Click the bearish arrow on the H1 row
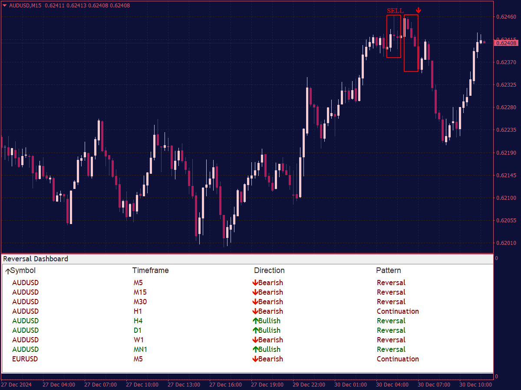The height and width of the screenshot is (390, 521). click(255, 311)
